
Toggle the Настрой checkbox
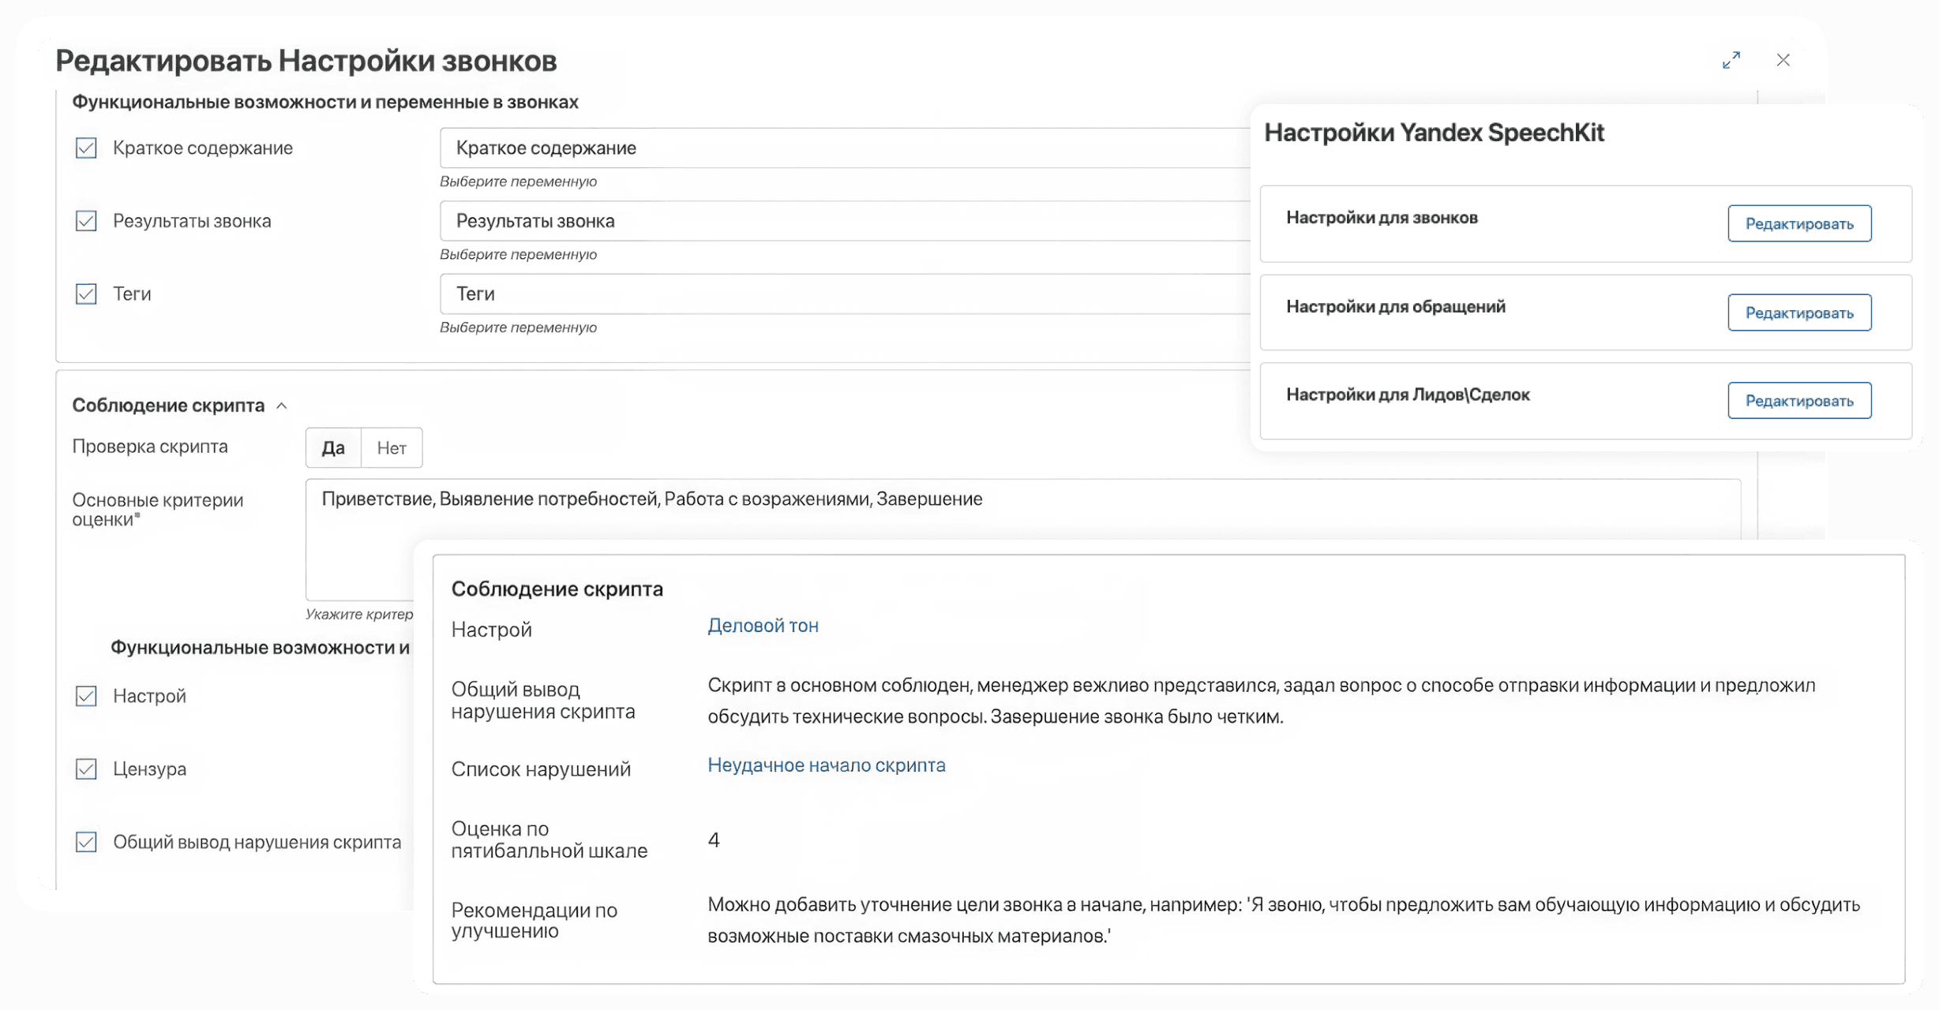pos(85,696)
